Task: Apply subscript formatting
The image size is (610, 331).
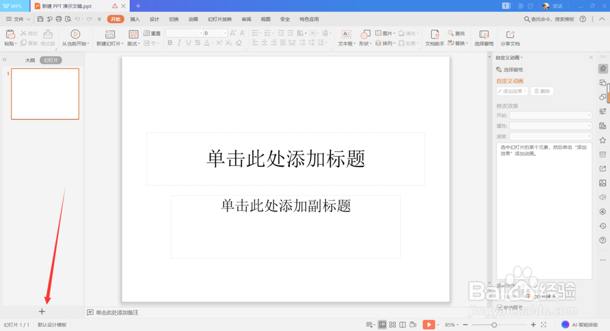Action: [228, 43]
